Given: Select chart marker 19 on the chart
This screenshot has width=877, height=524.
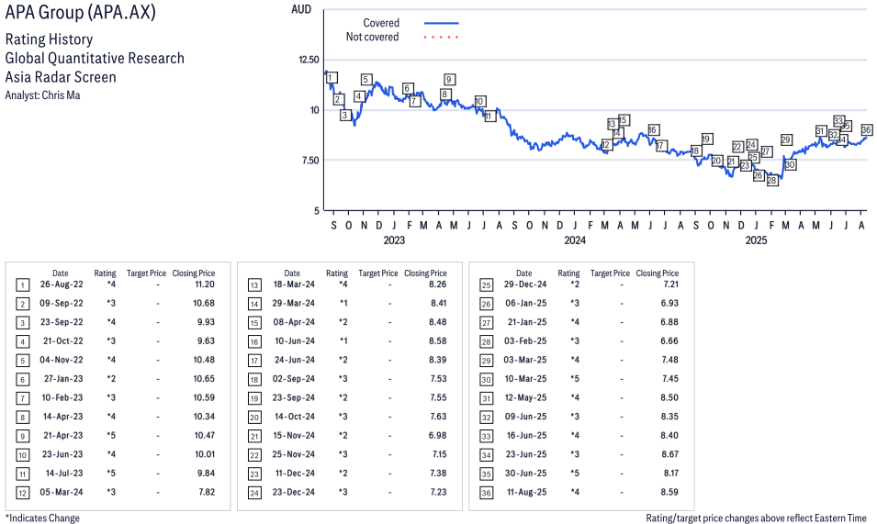Looking at the screenshot, I should coord(706,139).
